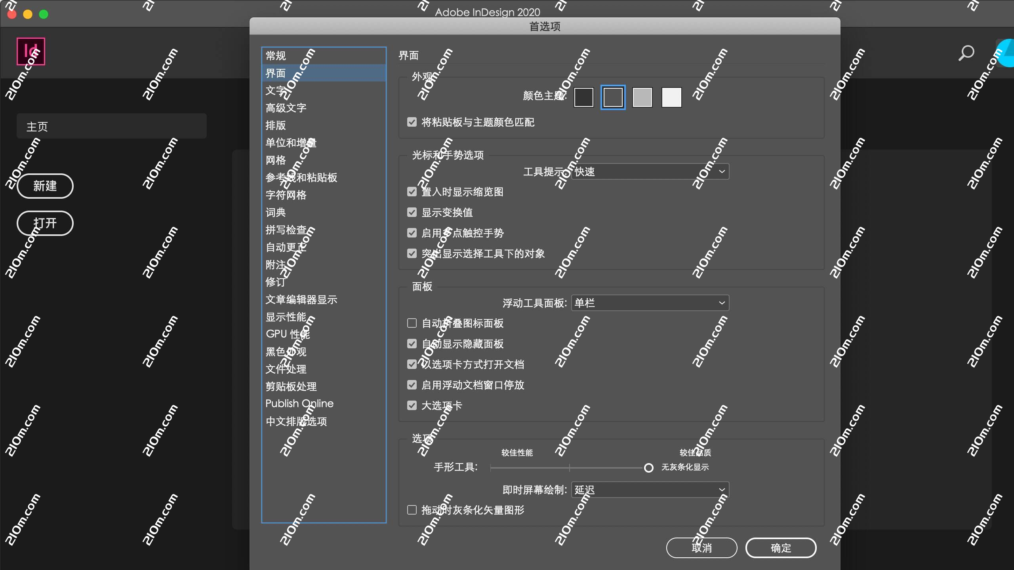Click the 确定 button to confirm
1014x570 pixels.
780,547
